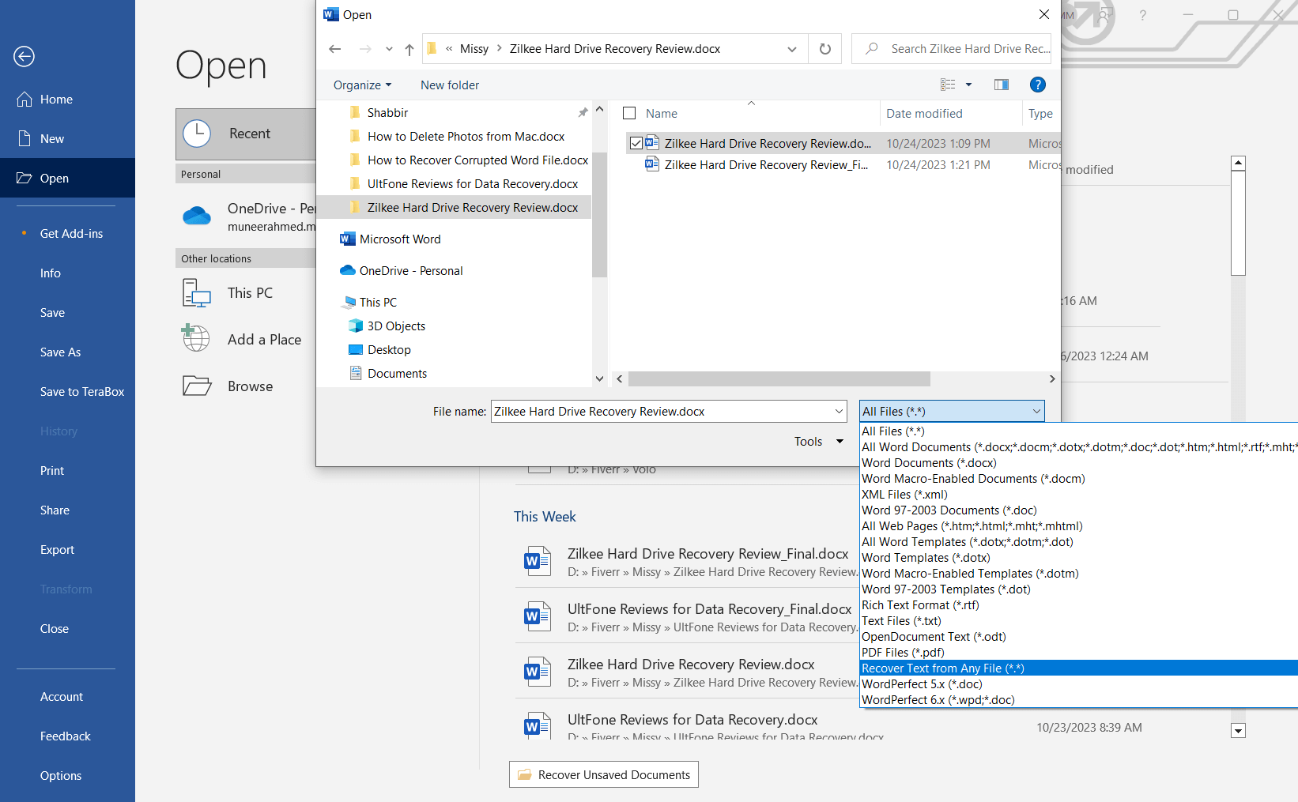Open the Organize menu
Viewport: 1298px width, 802px height.
click(x=361, y=85)
